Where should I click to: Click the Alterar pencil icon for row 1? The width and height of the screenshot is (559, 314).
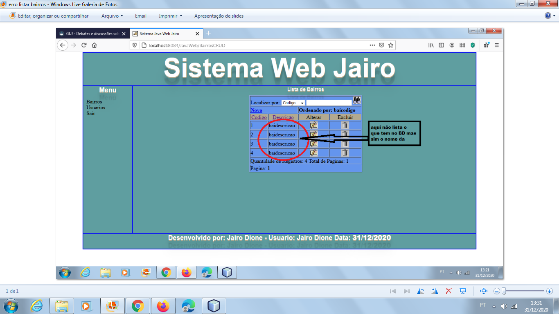(x=313, y=125)
